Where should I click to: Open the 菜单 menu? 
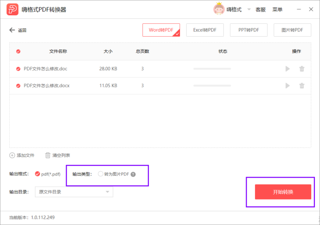277,10
